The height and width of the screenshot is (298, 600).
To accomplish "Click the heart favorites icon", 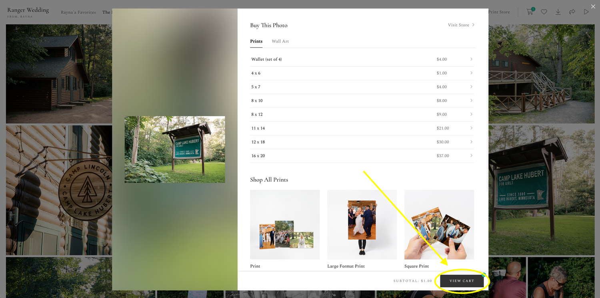I will pos(544,12).
